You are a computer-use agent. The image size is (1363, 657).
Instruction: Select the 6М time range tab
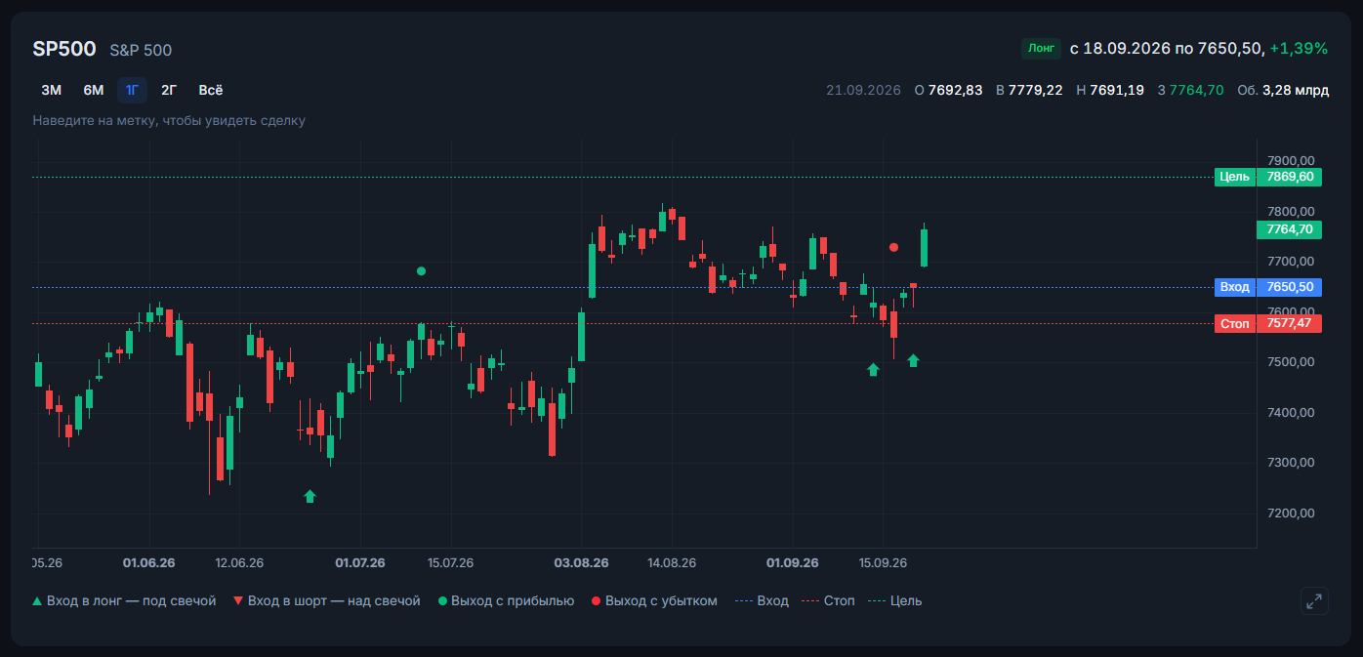(x=93, y=90)
